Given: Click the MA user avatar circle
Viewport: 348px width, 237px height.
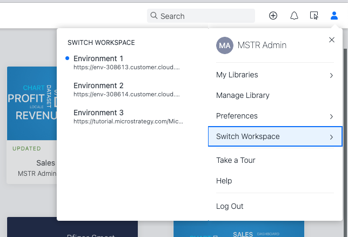Looking at the screenshot, I should (224, 45).
